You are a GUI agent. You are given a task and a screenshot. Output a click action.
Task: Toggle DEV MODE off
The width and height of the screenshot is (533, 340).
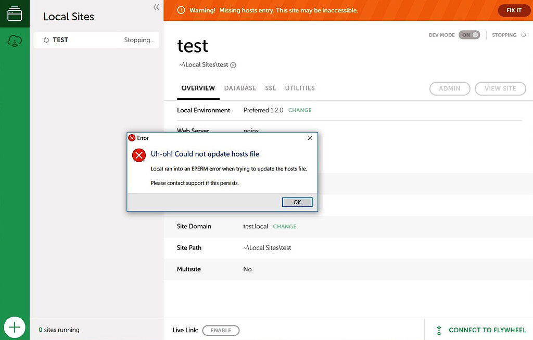click(x=469, y=35)
